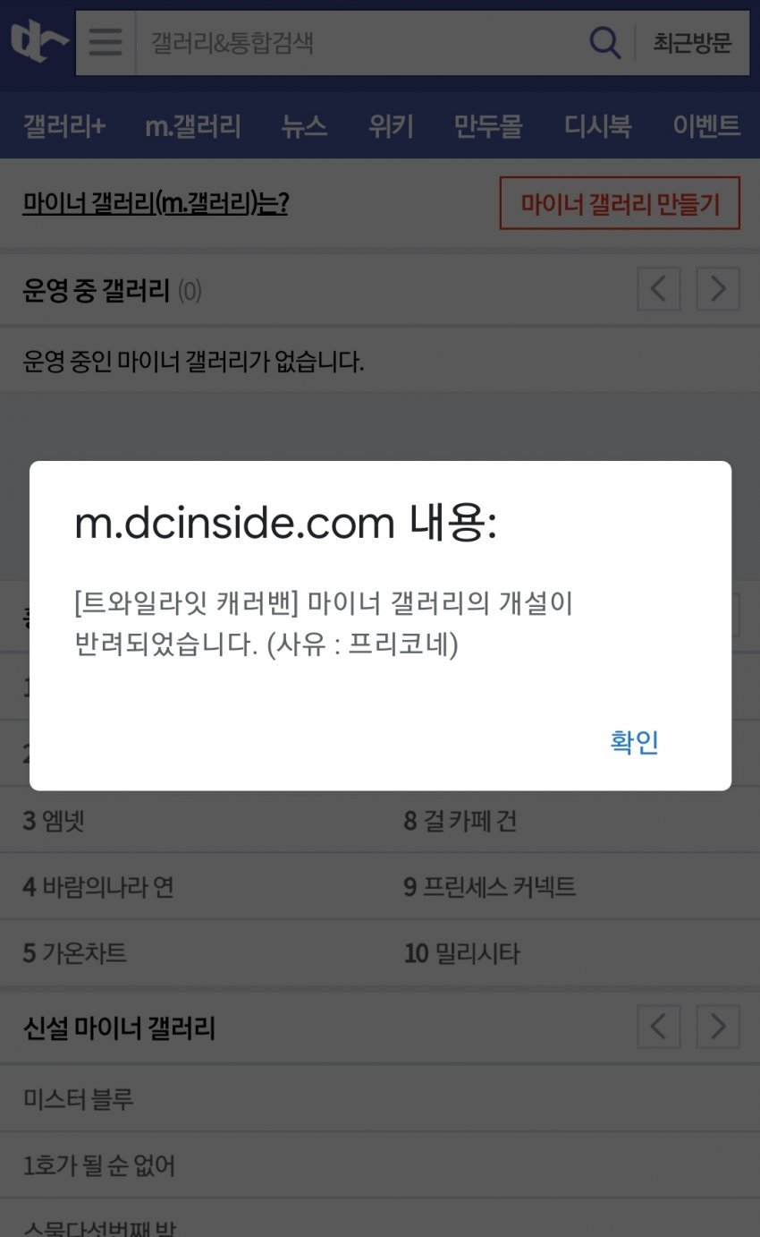This screenshot has height=1237, width=760.
Task: Click the magnifier search icon
Action: tap(605, 42)
